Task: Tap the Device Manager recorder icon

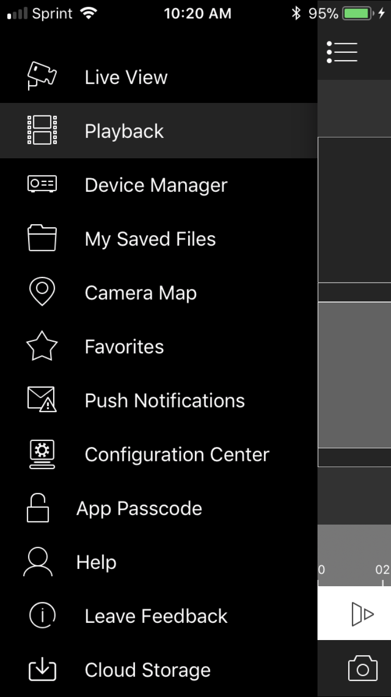Action: (x=42, y=184)
